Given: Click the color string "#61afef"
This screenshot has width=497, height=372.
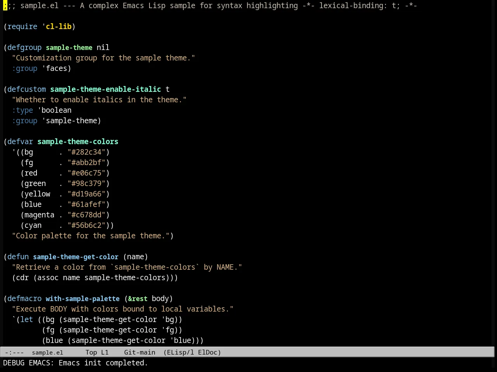Looking at the screenshot, I should 86,204.
